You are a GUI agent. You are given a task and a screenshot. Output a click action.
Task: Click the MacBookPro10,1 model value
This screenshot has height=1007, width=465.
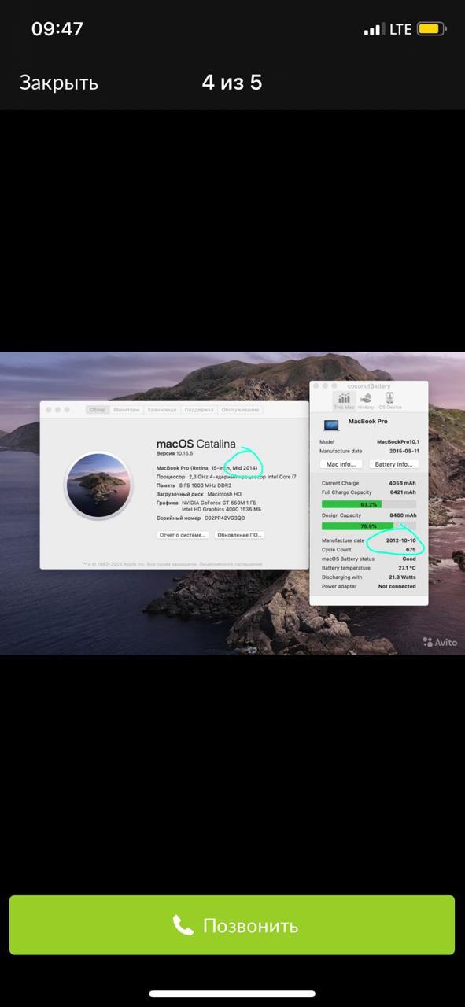coord(397,442)
